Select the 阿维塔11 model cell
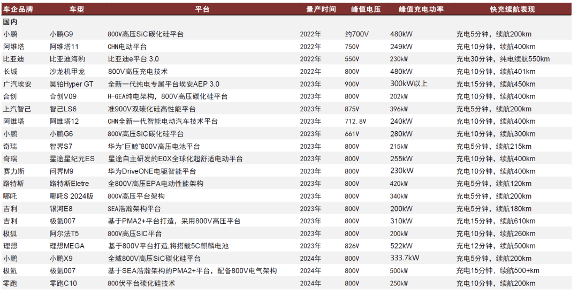Image resolution: width=578 pixels, height=295 pixels. point(64,47)
